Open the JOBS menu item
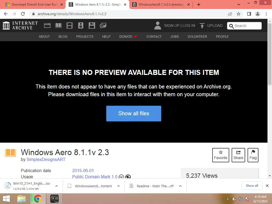 (x=175, y=37)
